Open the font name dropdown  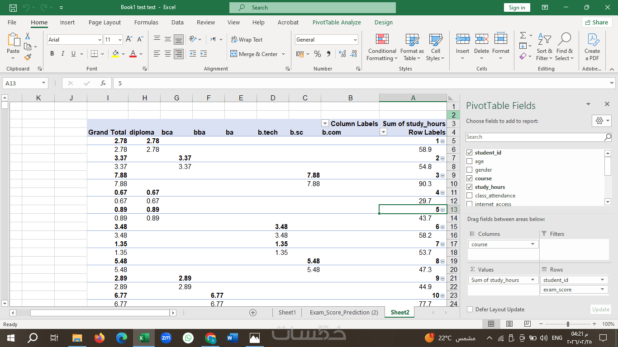coord(100,40)
